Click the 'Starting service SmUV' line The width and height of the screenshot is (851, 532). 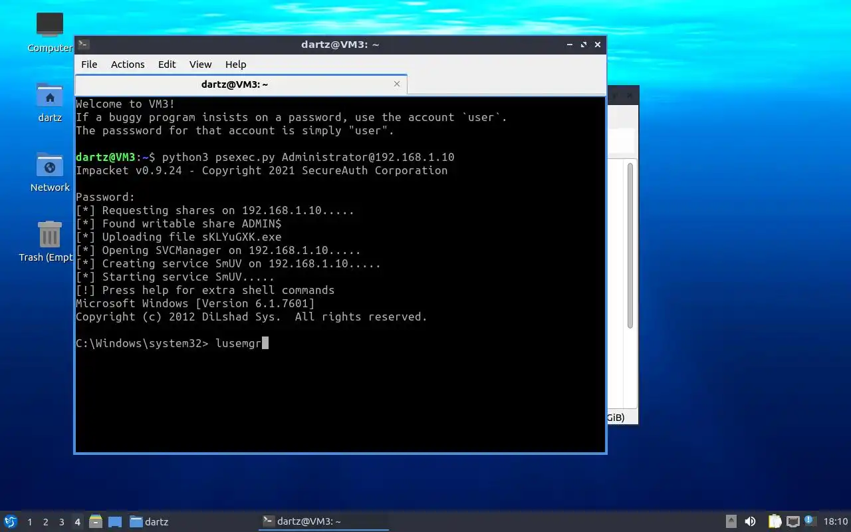pyautogui.click(x=176, y=277)
